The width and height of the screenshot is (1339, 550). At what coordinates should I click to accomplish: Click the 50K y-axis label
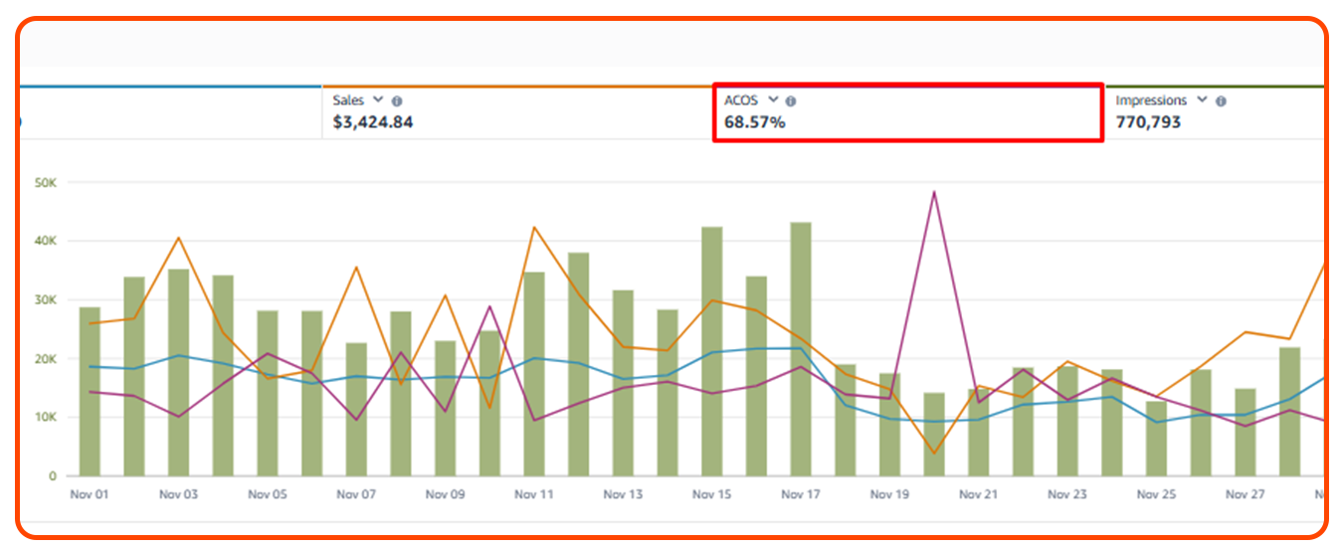click(45, 183)
